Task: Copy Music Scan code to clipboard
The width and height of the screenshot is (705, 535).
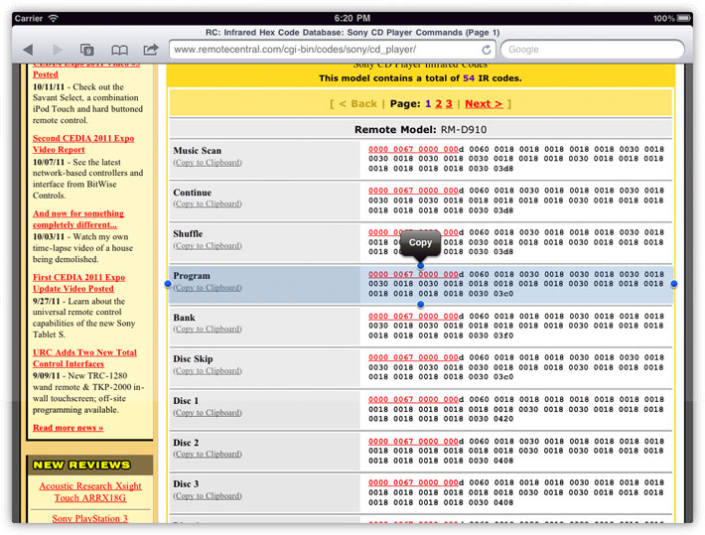Action: coord(208,163)
